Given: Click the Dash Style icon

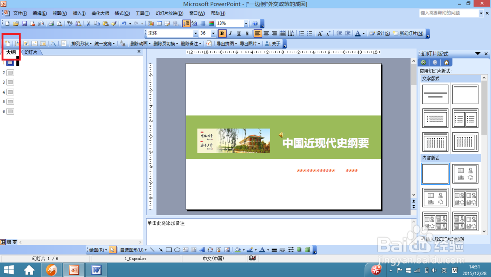Looking at the screenshot, I should click(x=282, y=250).
